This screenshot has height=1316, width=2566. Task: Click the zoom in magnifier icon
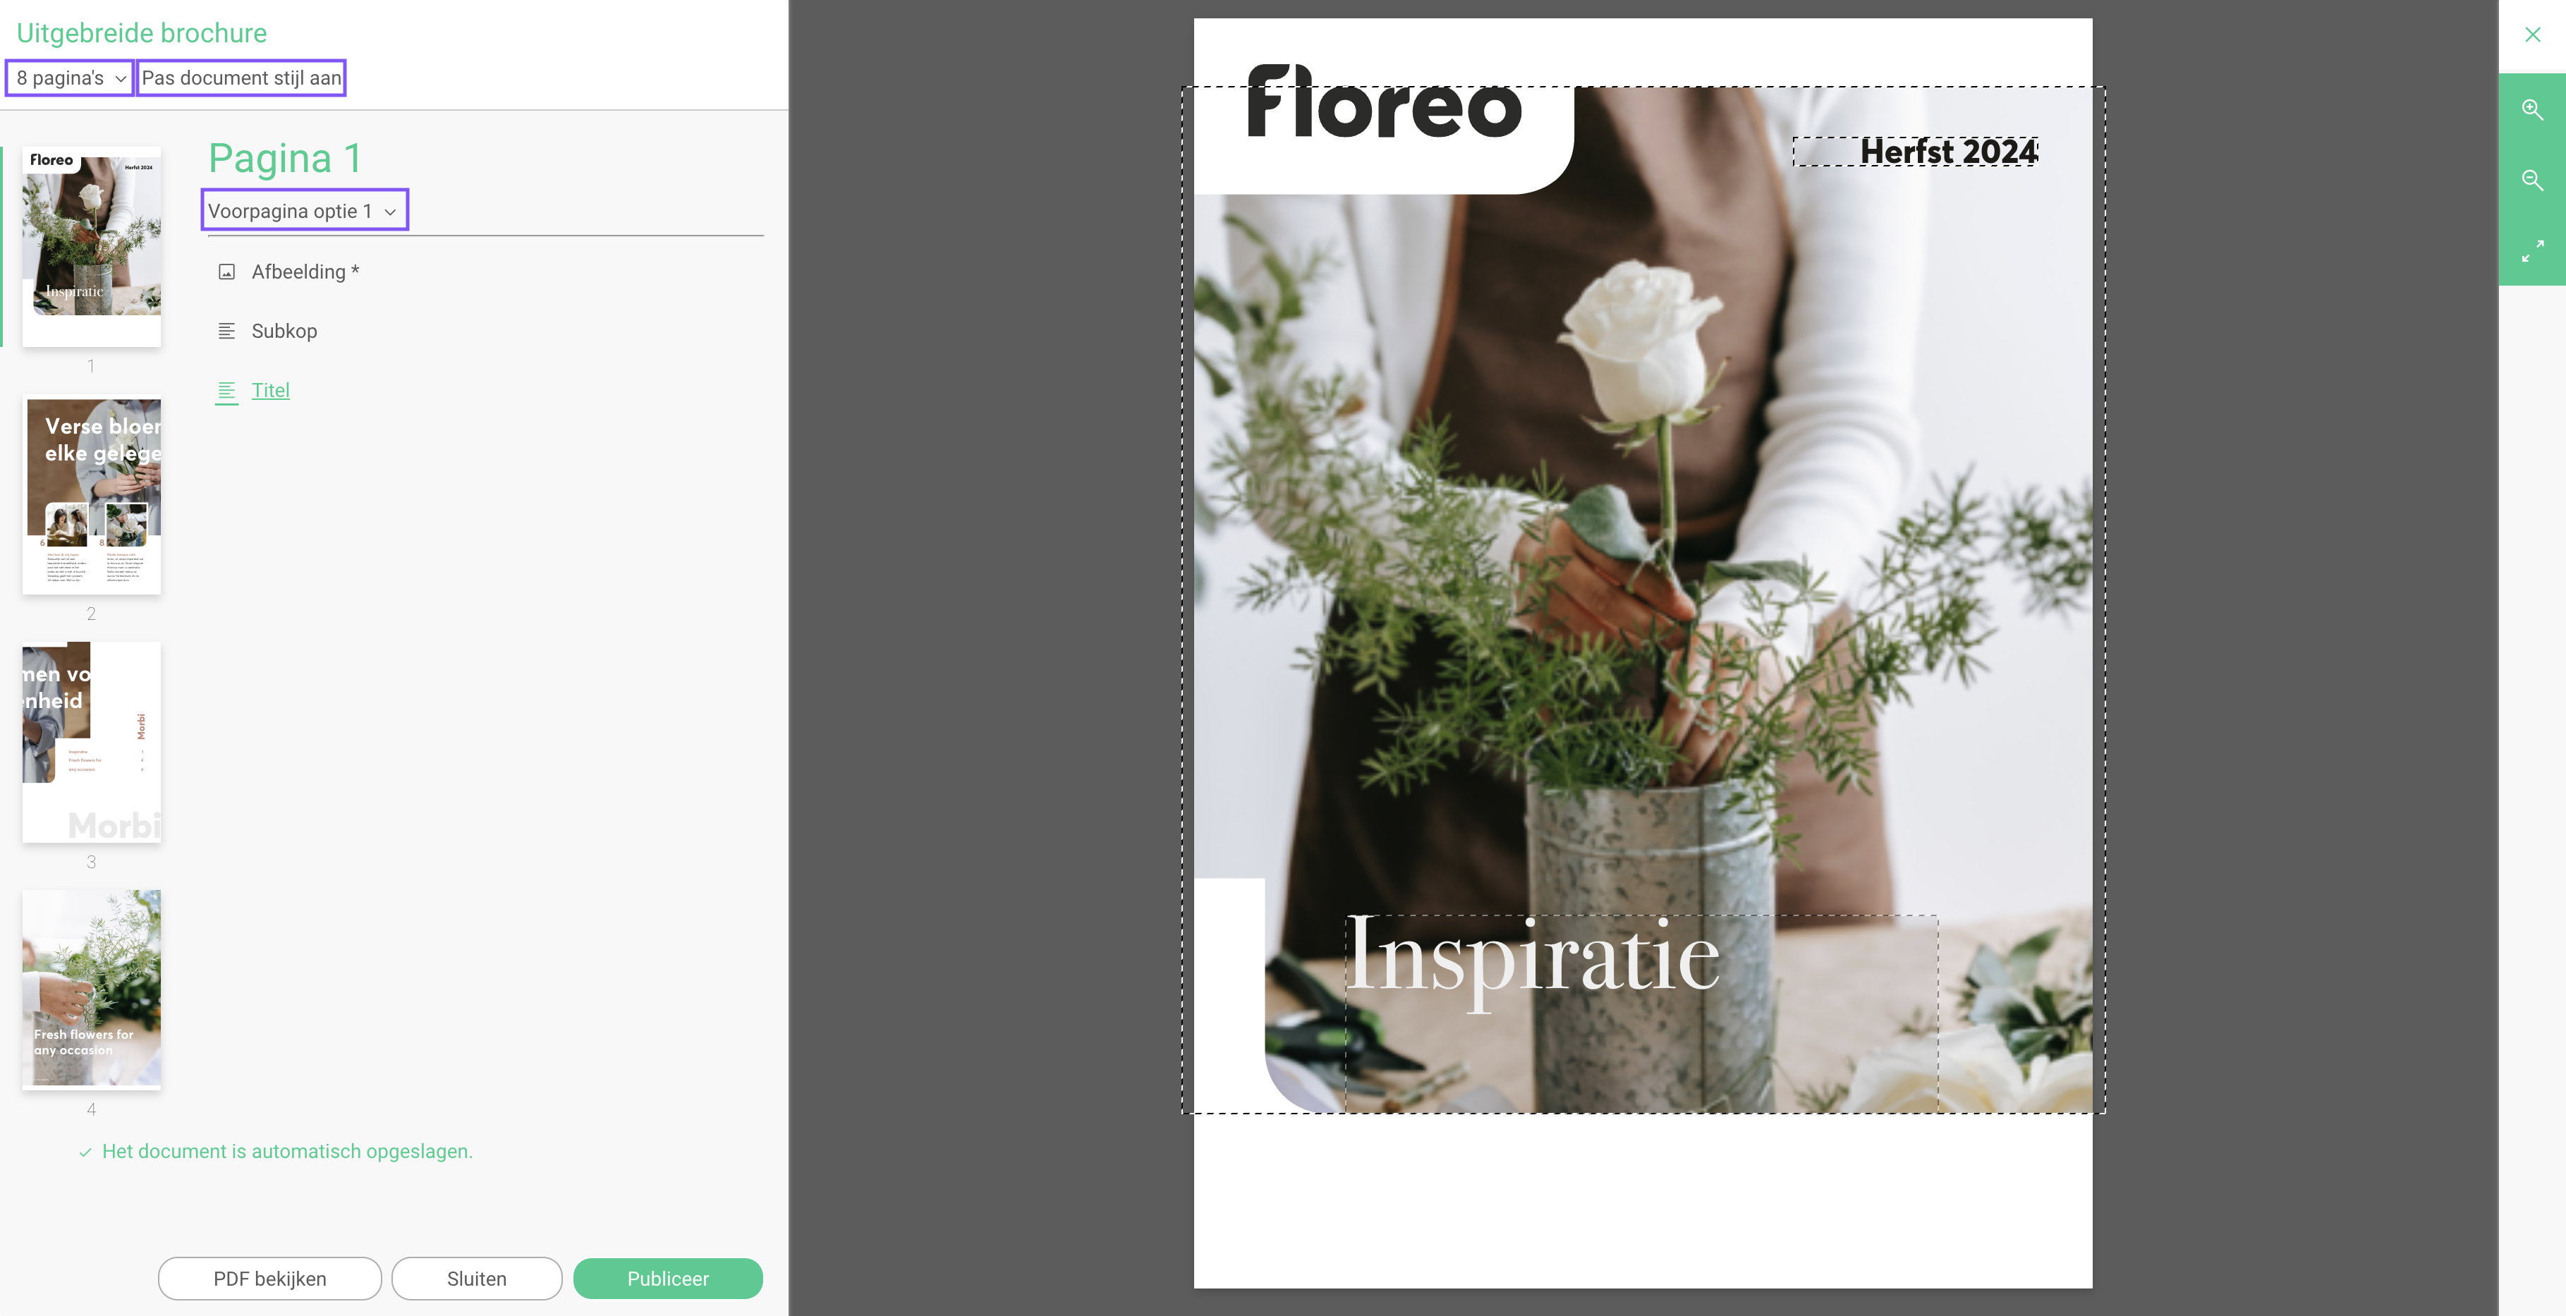coord(2532,109)
